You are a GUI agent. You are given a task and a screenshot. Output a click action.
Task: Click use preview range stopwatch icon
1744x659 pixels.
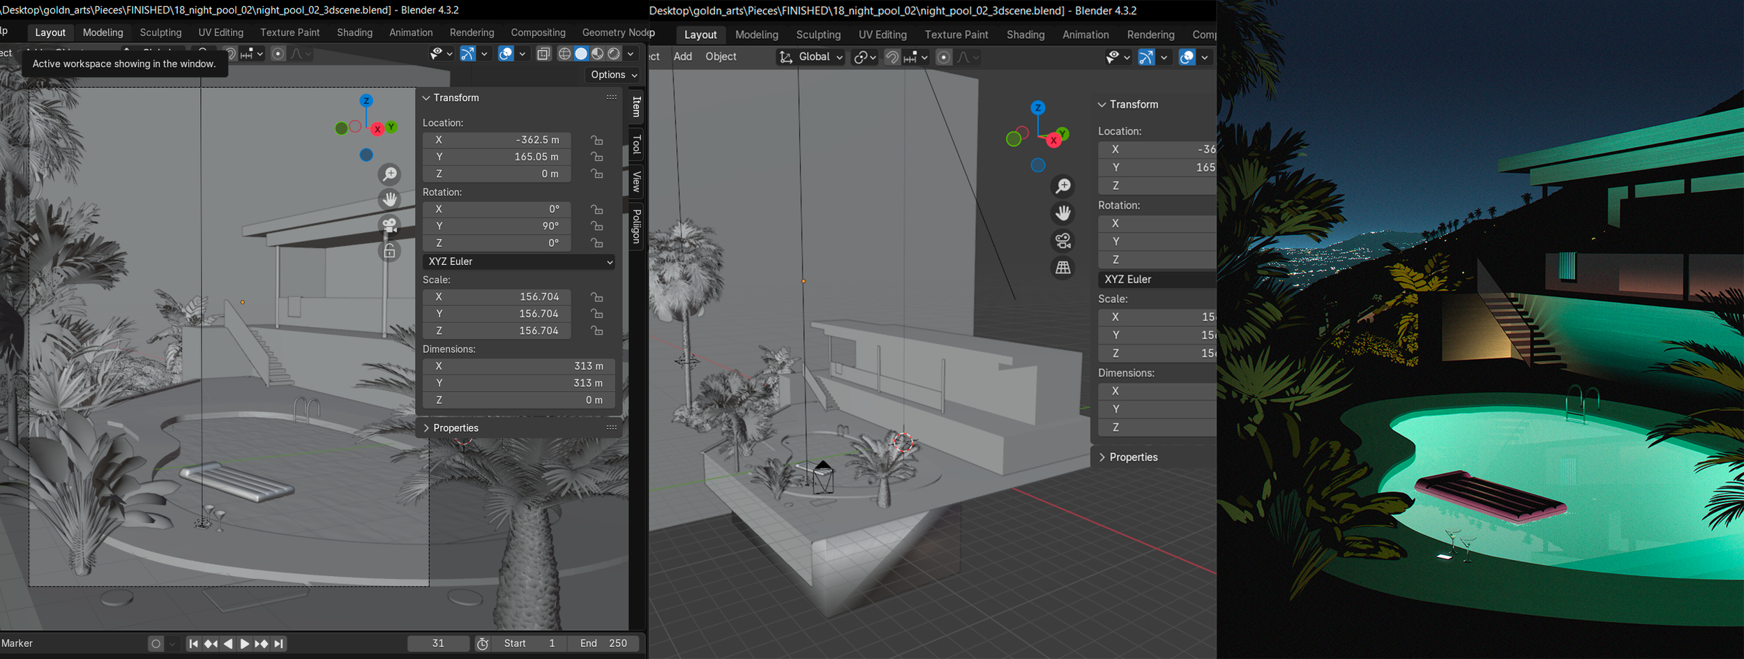tap(483, 644)
